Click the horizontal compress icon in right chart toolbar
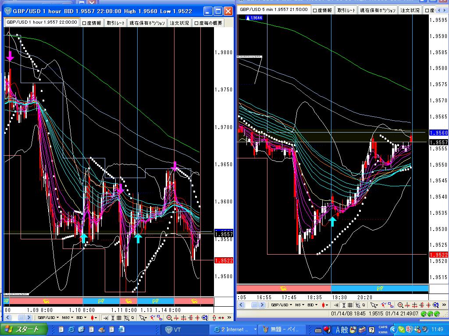The width and height of the screenshot is (449, 336). click(407, 305)
